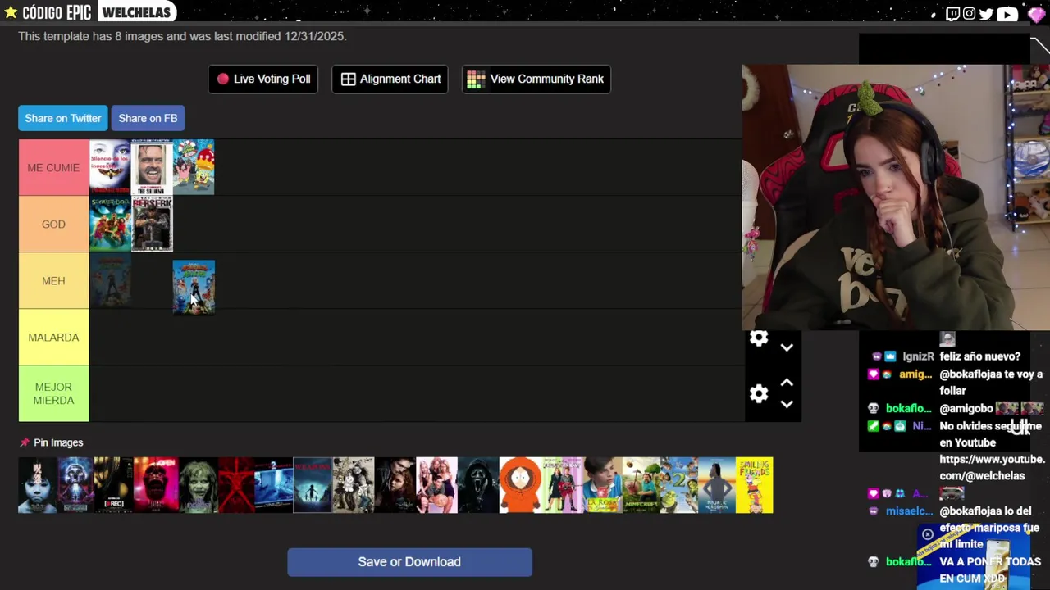
Task: Move the MALARDA row down with its chevron
Action: pos(787,347)
